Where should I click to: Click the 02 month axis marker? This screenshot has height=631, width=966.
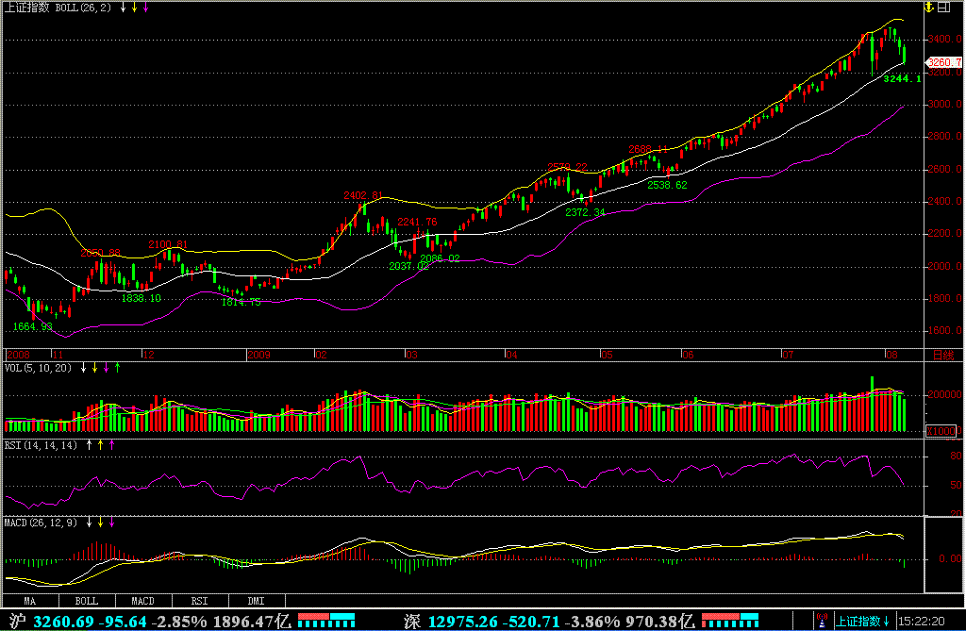321,355
